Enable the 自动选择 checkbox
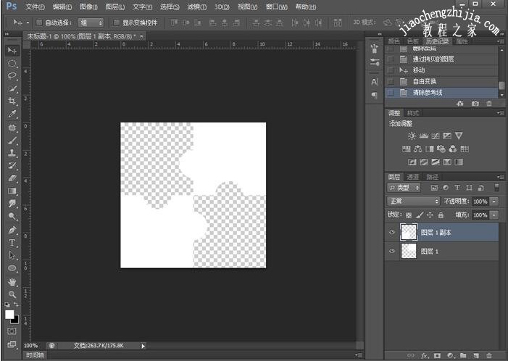The height and width of the screenshot is (361, 508). [39, 22]
